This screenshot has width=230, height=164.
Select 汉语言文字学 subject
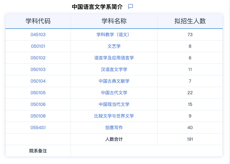tap(114, 69)
